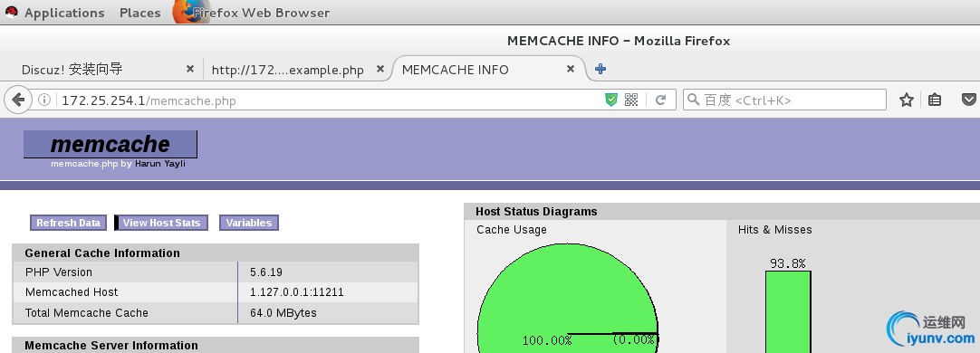Close the MEMCACHE INFO tab
980x353 pixels.
click(x=570, y=69)
